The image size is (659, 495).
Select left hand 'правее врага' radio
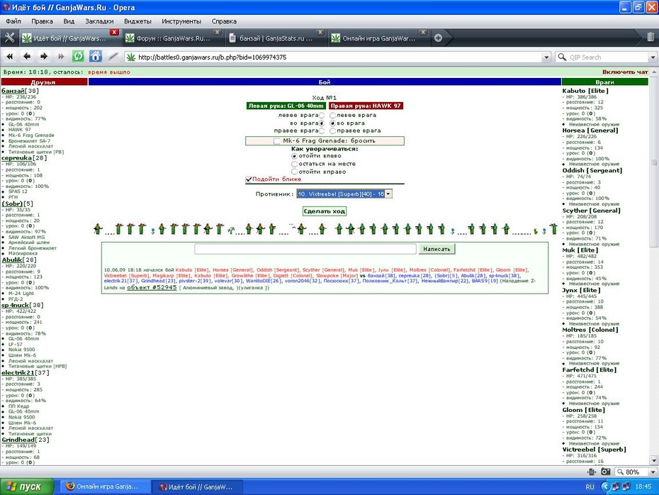[x=322, y=130]
